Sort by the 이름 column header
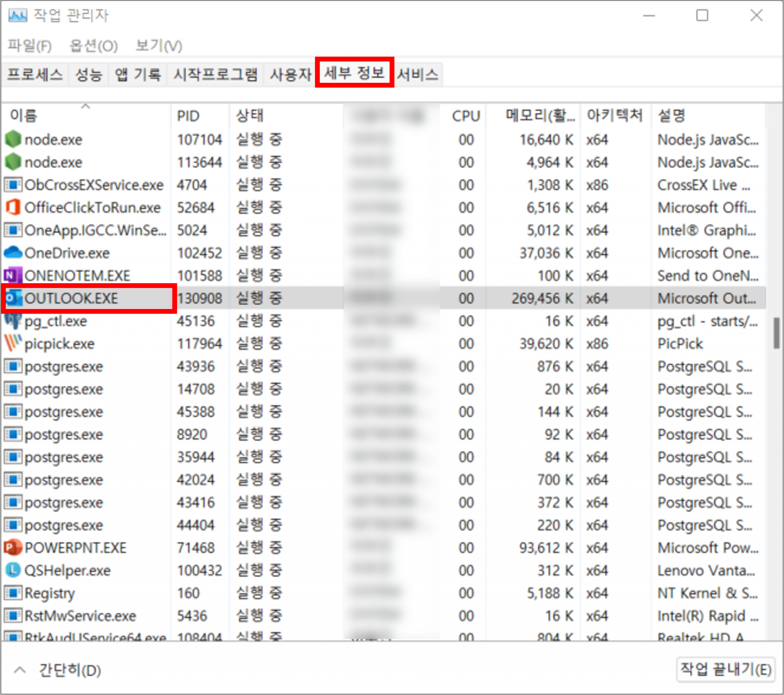 (87, 115)
